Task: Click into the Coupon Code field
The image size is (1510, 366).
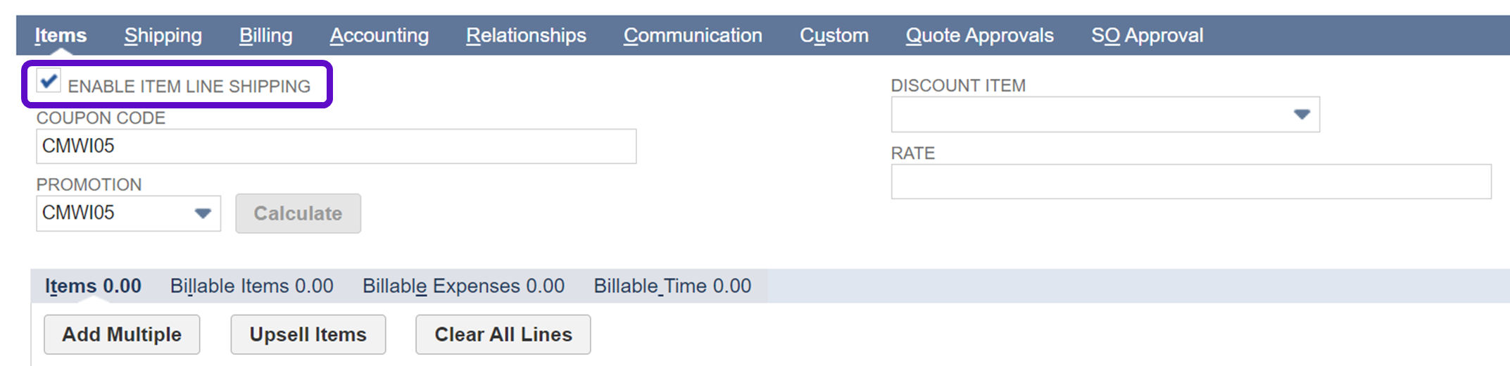Action: click(x=336, y=146)
